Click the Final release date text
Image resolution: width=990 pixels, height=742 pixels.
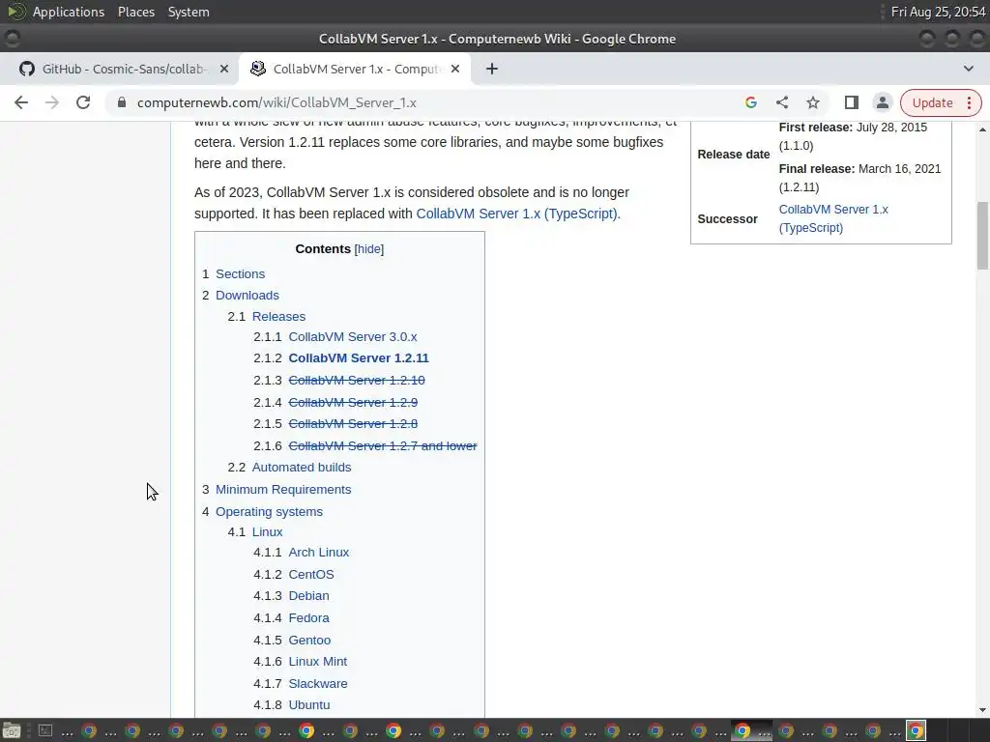[859, 178]
